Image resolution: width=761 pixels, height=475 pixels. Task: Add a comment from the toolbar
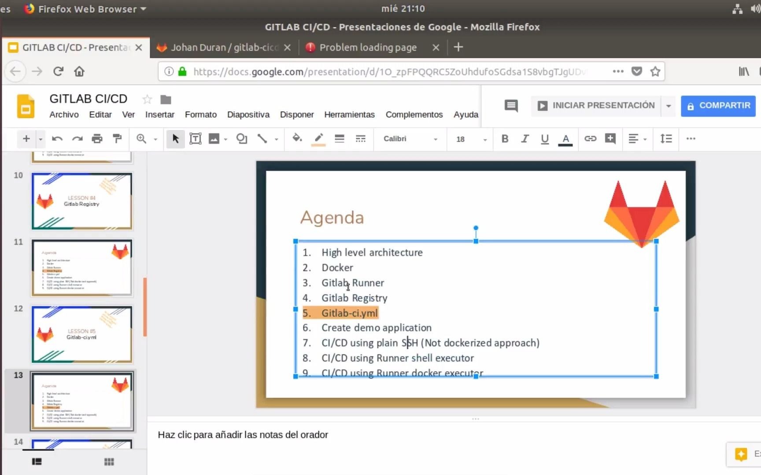[610, 139]
